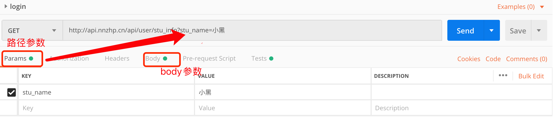The image size is (553, 117).
Task: Open the GET method dropdown
Action: (x=32, y=31)
